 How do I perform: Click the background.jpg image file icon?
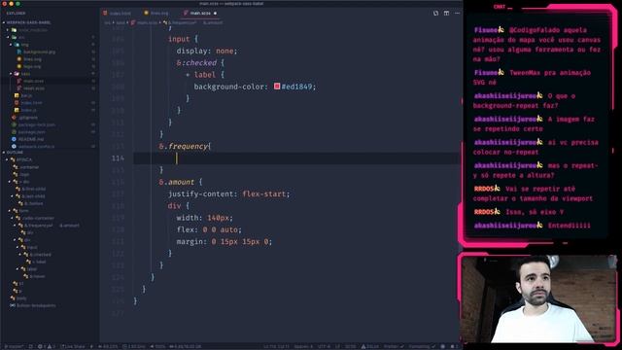[x=18, y=52]
